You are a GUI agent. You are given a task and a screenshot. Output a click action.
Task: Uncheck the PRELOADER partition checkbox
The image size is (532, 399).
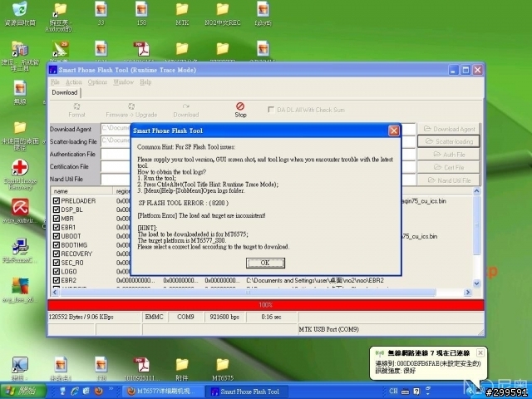click(57, 201)
